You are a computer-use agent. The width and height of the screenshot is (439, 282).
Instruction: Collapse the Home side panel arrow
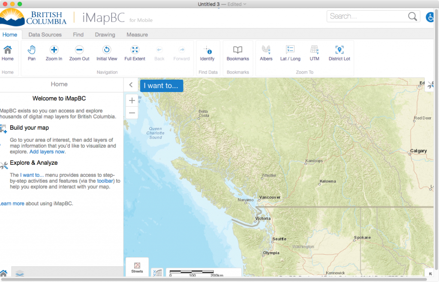coord(131,85)
